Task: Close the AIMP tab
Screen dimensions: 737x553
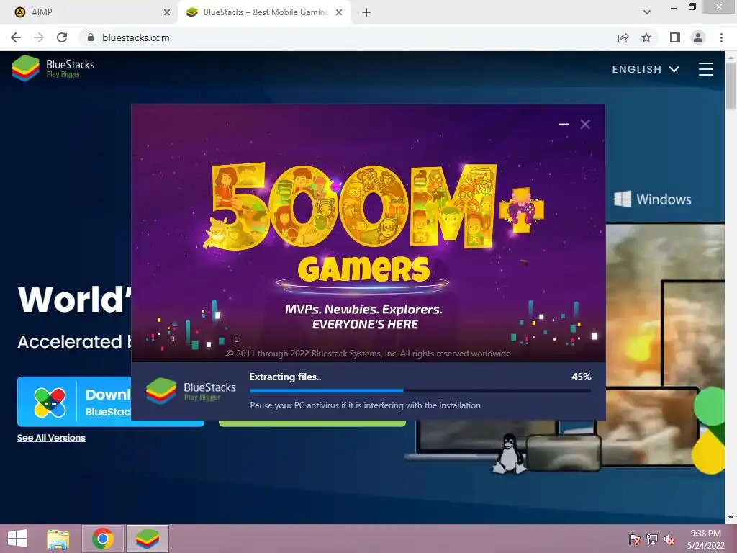Action: (x=167, y=12)
